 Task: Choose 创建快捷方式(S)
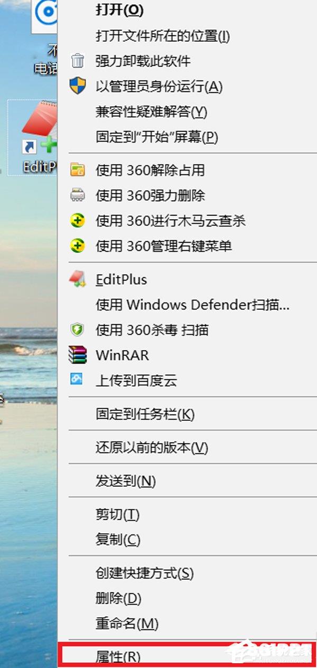[x=145, y=572]
